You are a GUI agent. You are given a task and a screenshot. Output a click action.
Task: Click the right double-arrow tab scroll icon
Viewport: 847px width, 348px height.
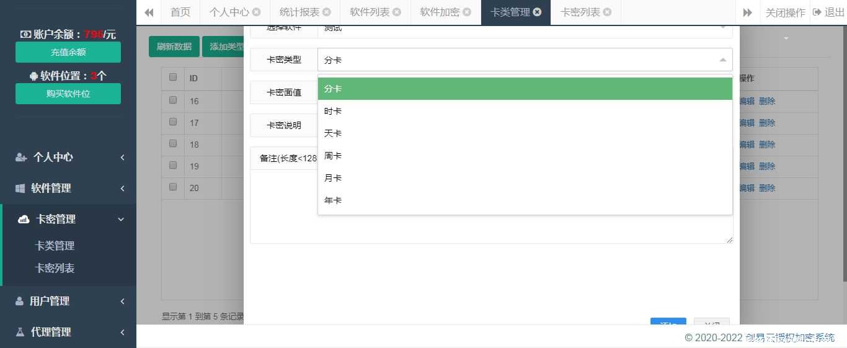pyautogui.click(x=748, y=12)
